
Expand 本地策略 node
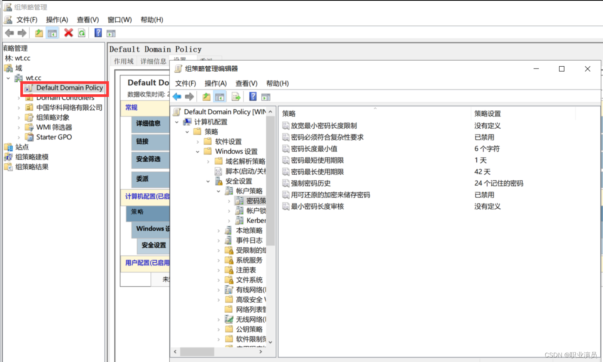[219, 231]
